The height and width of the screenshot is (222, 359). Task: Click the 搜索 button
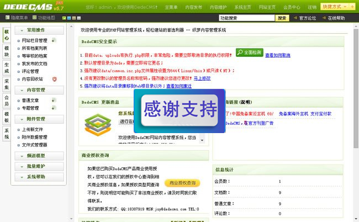(282, 18)
